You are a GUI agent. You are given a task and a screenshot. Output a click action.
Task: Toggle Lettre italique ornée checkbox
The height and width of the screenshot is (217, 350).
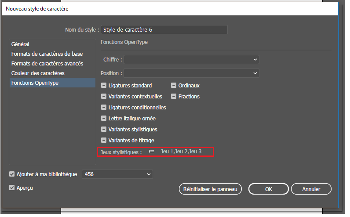(104, 119)
